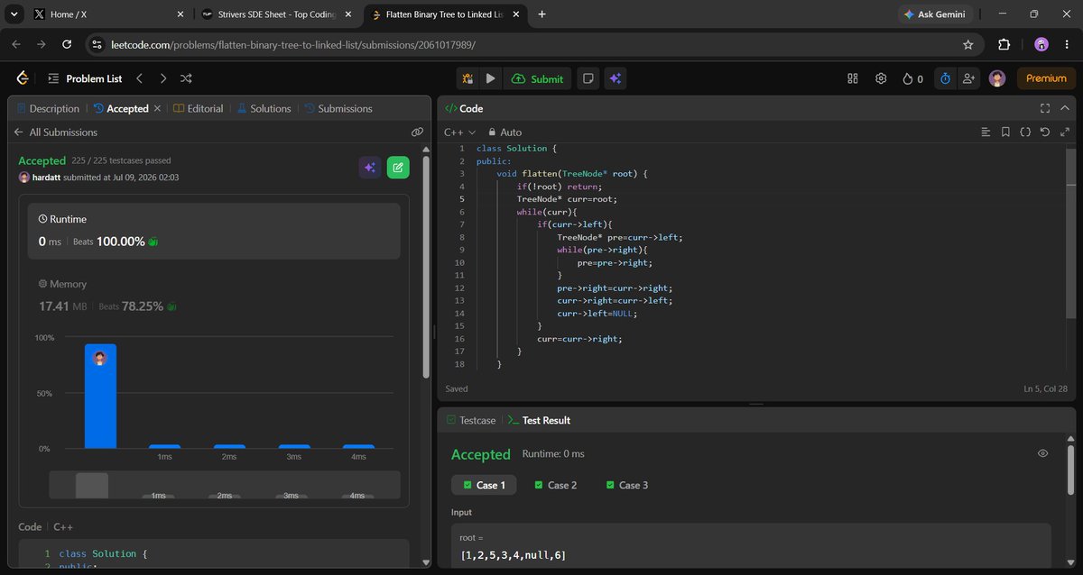Image resolution: width=1083 pixels, height=575 pixels.
Task: Pick a random problem shuffle icon
Action: (x=186, y=78)
